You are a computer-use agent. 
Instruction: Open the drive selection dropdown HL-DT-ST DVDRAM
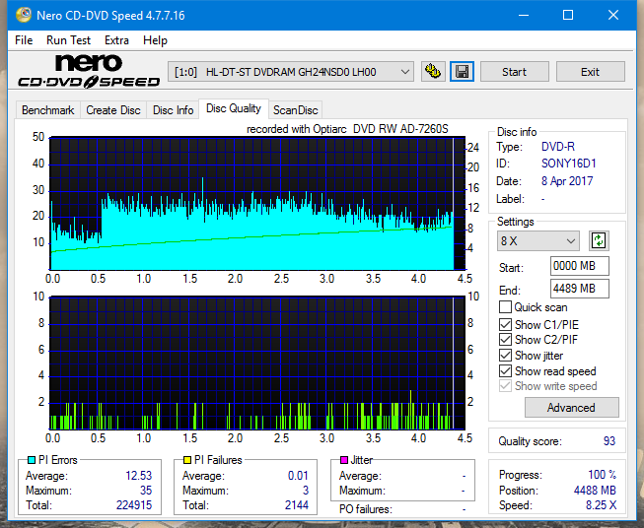(x=291, y=72)
